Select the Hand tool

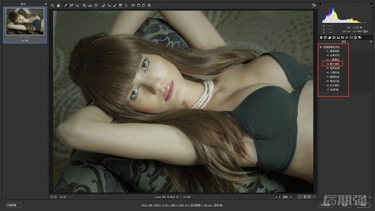(58, 5)
